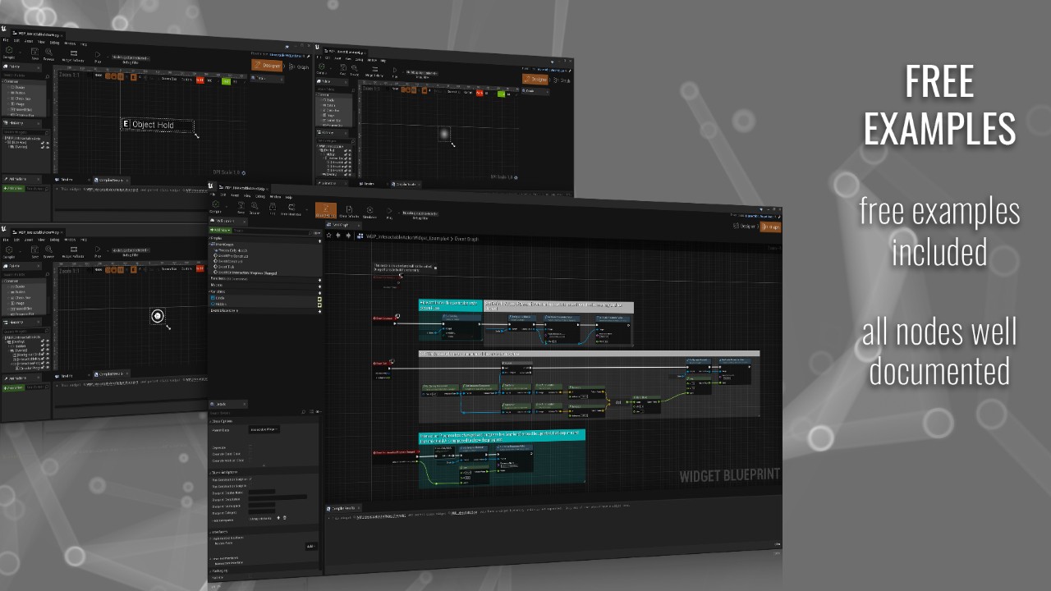1051x591 pixels.
Task: Toggle visibility eye for Circle variable
Action: pos(319,299)
